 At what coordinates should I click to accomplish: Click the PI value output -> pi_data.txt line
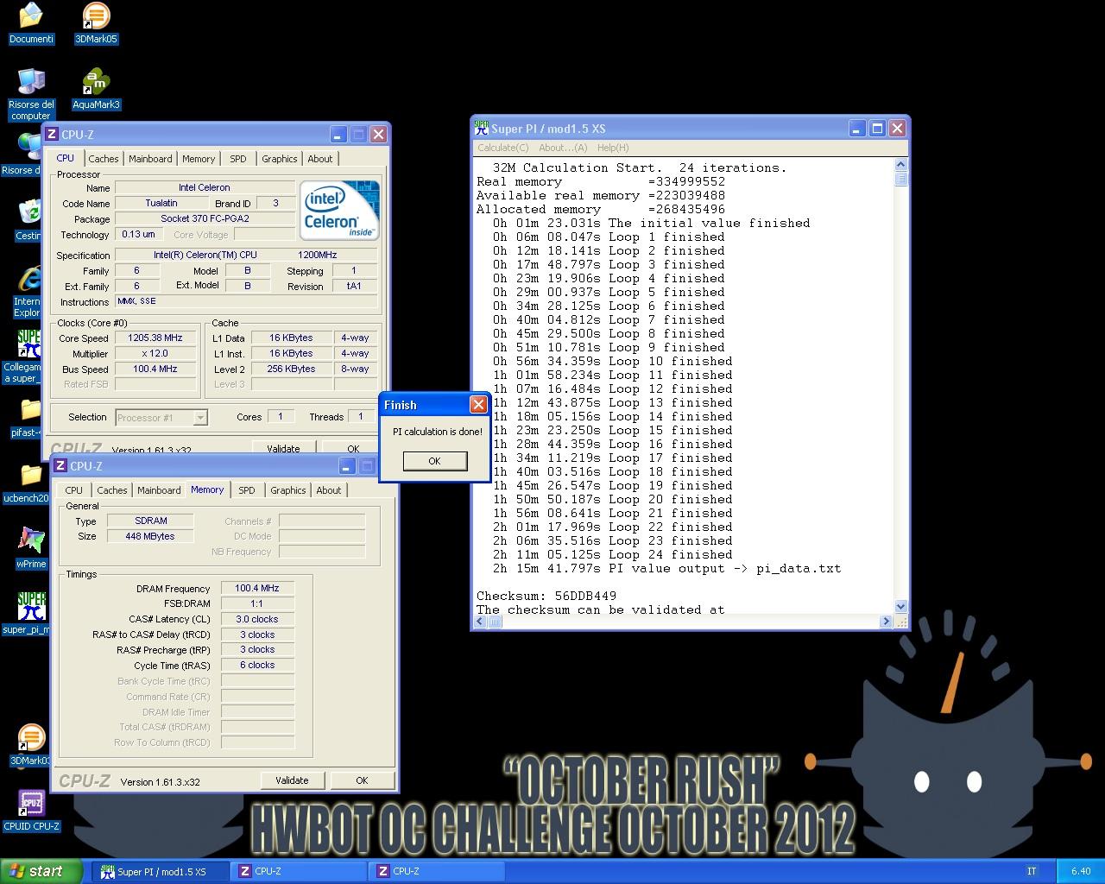click(666, 568)
